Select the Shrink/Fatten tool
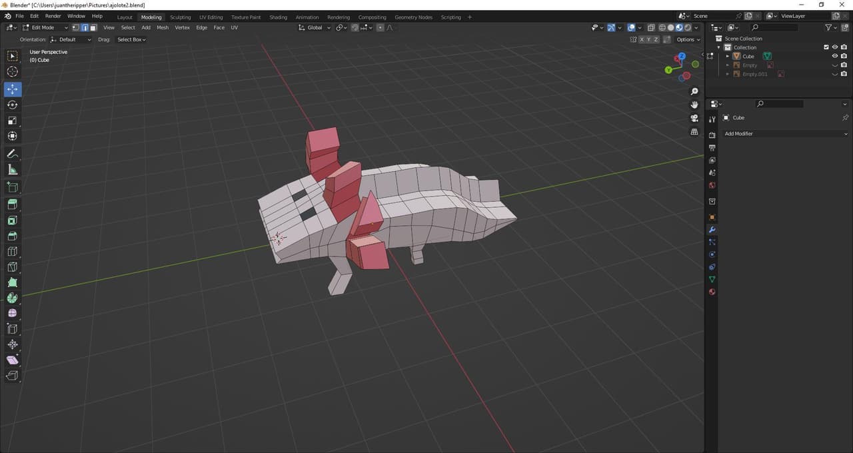 (13, 344)
